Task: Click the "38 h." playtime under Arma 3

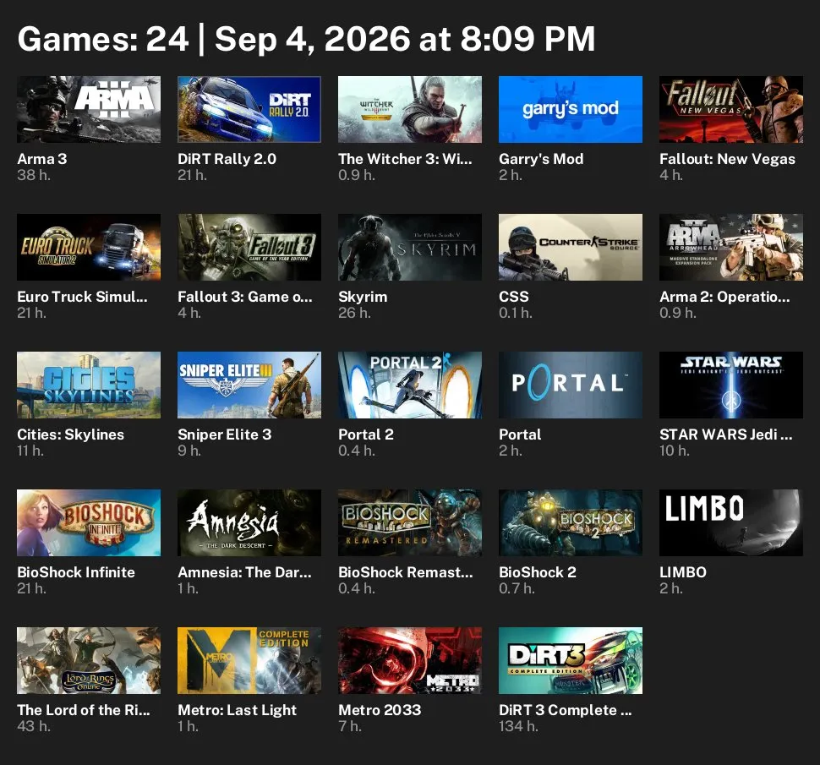Action: pyautogui.click(x=34, y=175)
